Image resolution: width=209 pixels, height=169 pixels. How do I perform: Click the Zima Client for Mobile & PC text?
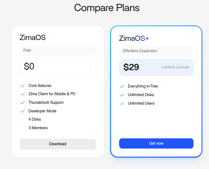tap(52, 94)
